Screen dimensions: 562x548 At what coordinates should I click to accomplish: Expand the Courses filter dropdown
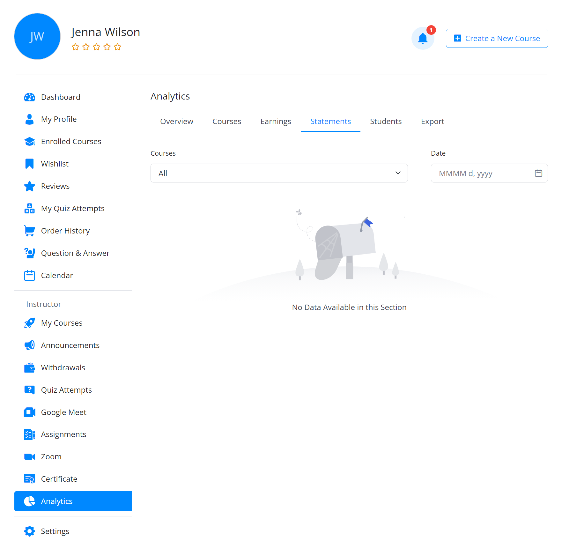click(279, 173)
